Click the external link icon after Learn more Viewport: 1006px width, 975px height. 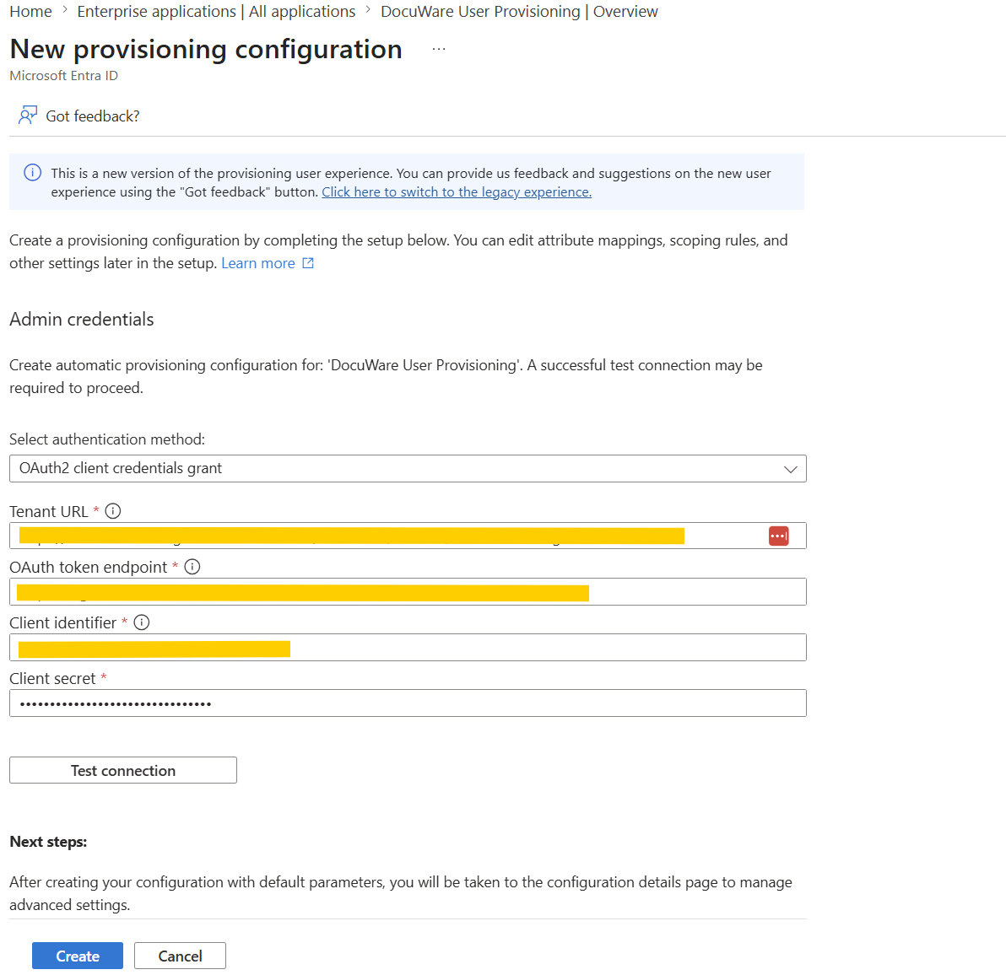pyautogui.click(x=308, y=263)
